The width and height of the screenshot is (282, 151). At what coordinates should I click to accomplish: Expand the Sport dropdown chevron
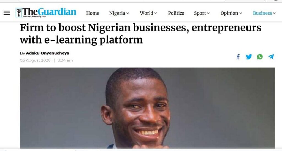click(208, 13)
